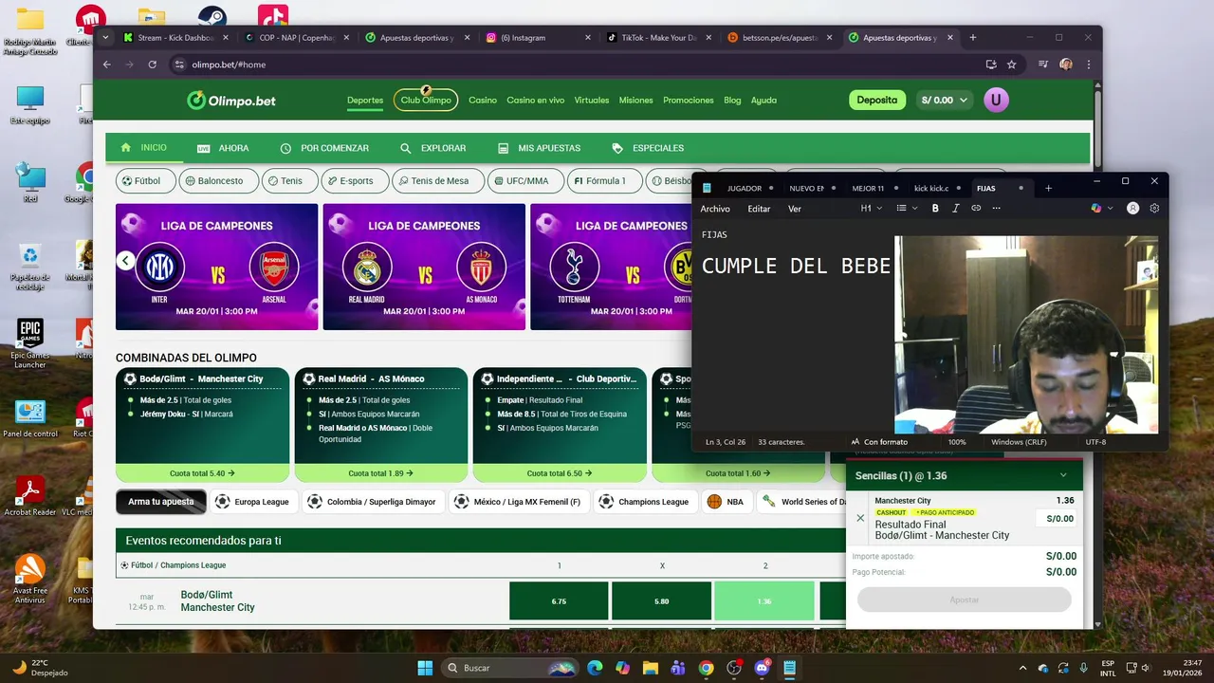Toggle italic formatting in Notepad

[955, 209]
